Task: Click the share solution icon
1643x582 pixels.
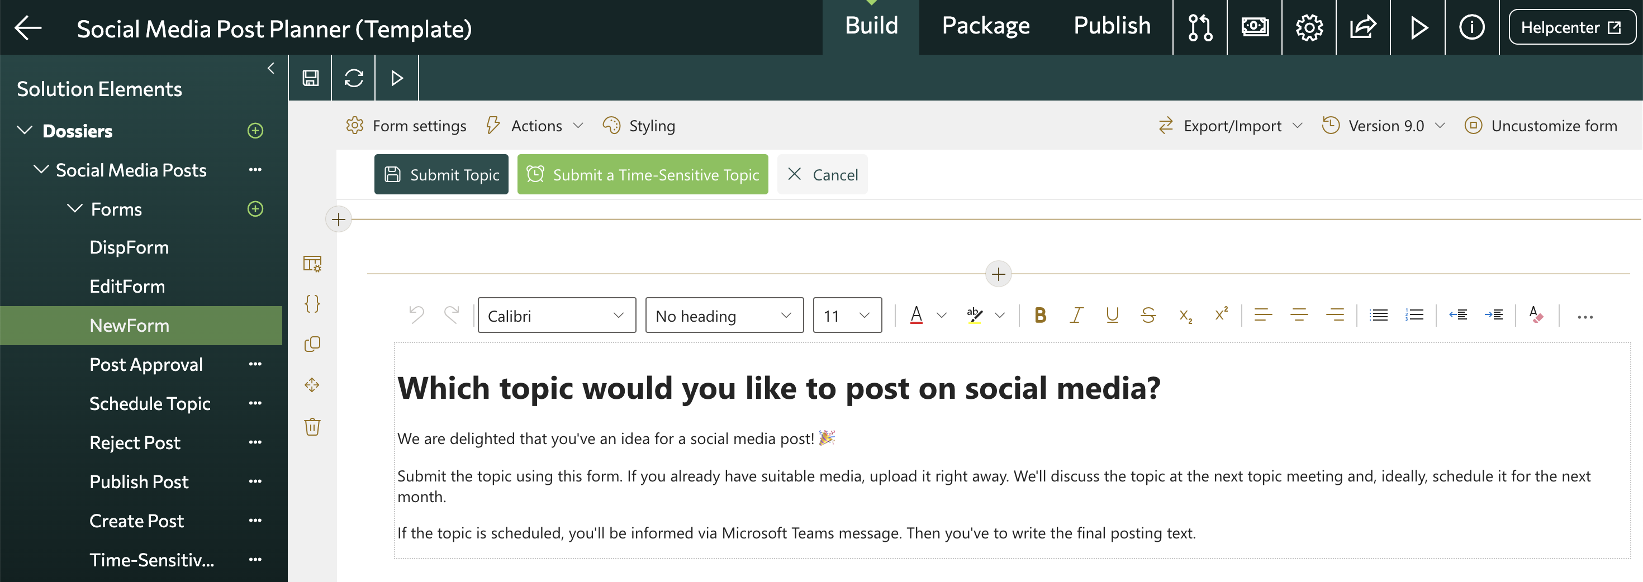Action: pos(1363,27)
